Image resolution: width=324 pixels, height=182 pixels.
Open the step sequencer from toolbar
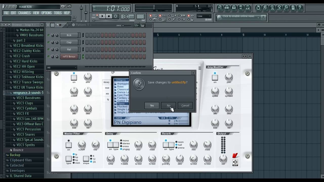[227, 8]
